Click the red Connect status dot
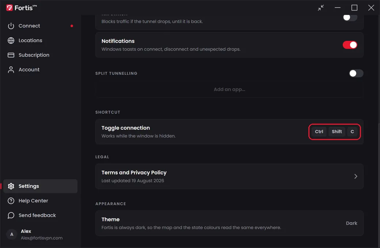 click(x=72, y=26)
